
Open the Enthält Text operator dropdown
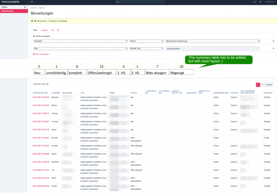[x=146, y=48]
